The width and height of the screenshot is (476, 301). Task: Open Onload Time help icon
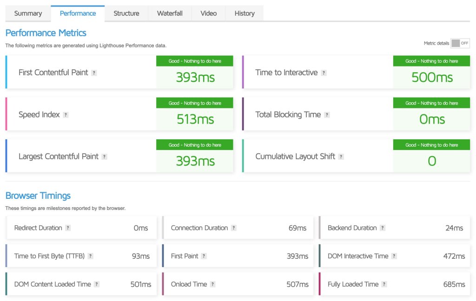213,284
